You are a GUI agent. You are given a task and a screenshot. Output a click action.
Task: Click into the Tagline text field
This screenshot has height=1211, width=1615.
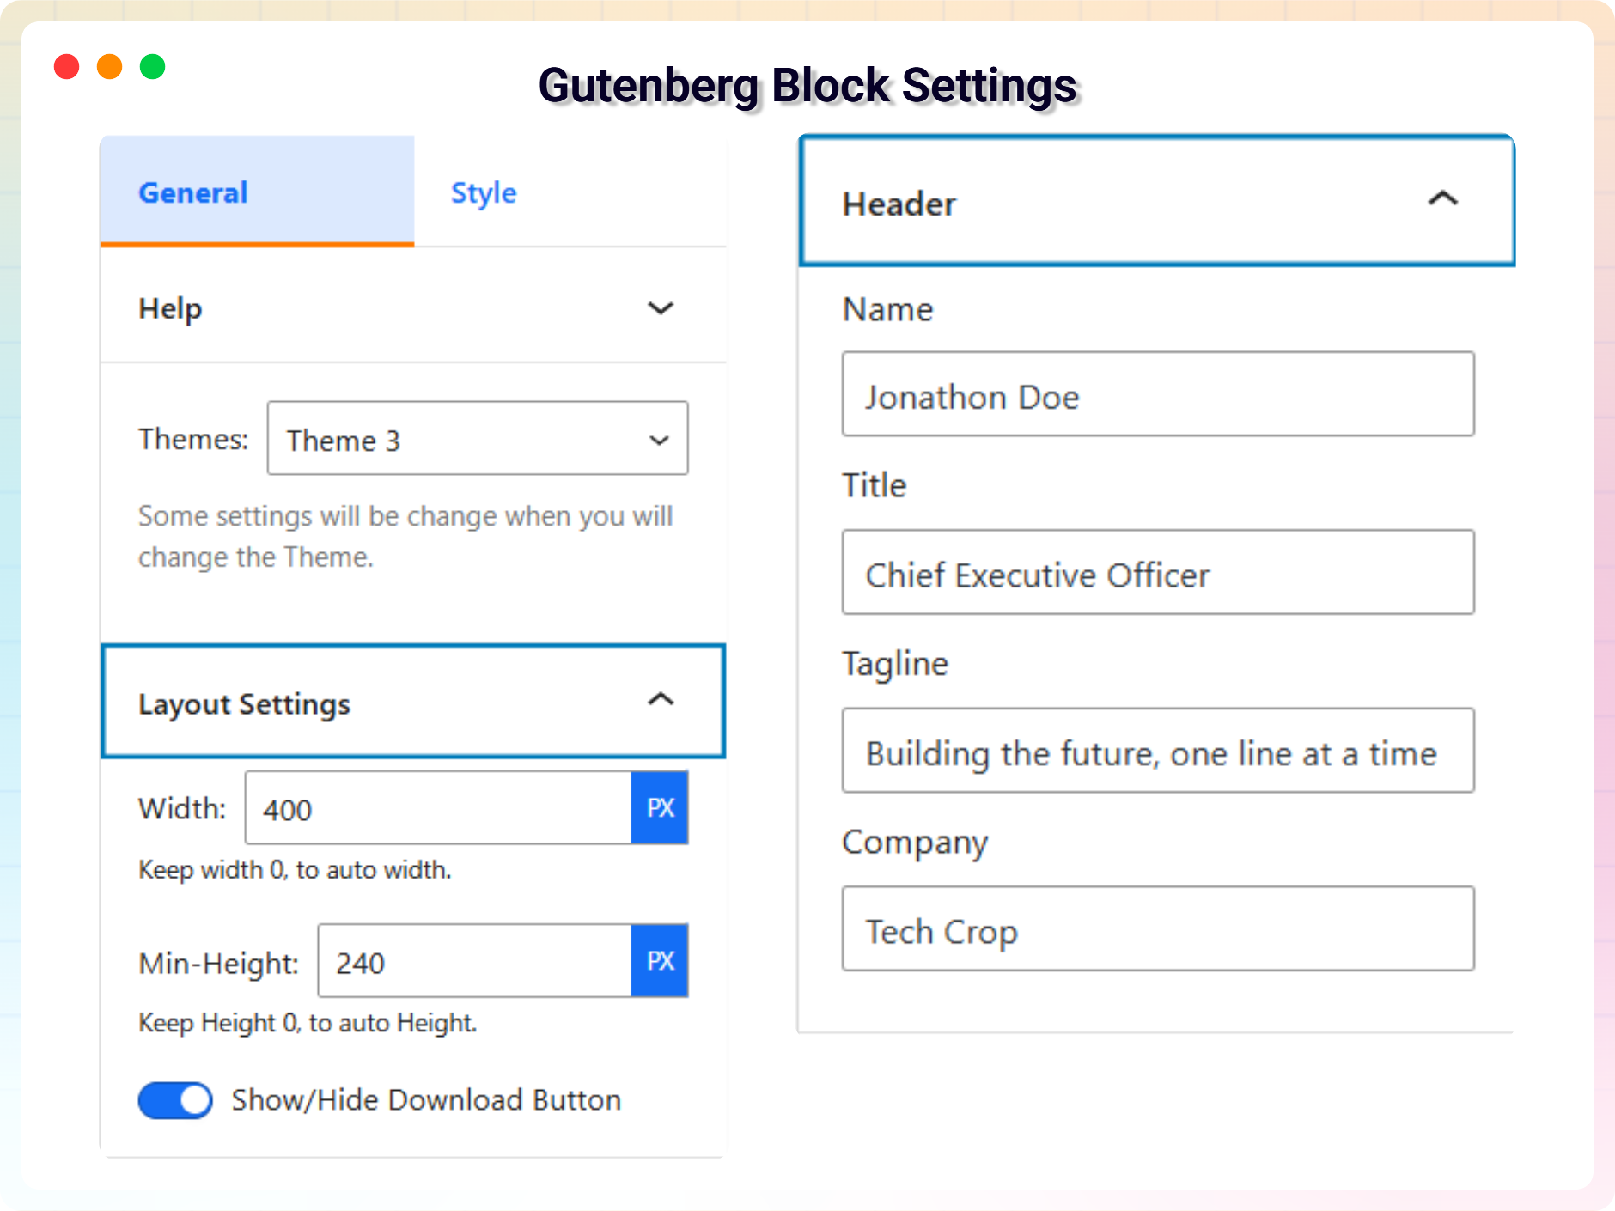1157,751
